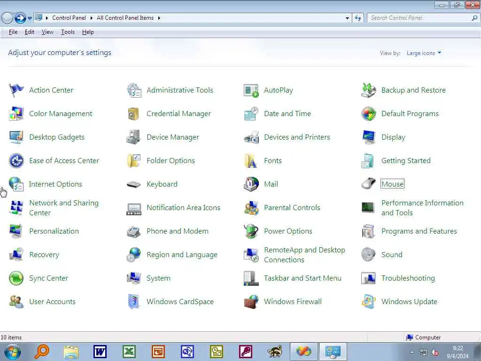Open the Keyboard icon

click(134, 184)
